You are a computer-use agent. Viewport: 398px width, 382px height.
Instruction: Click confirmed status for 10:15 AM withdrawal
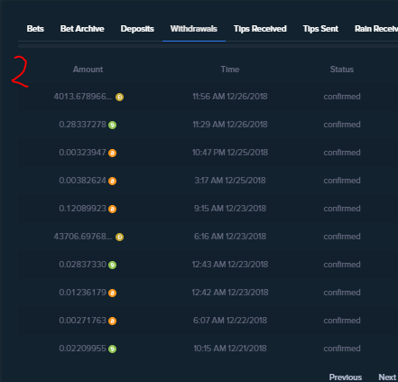pyautogui.click(x=342, y=349)
